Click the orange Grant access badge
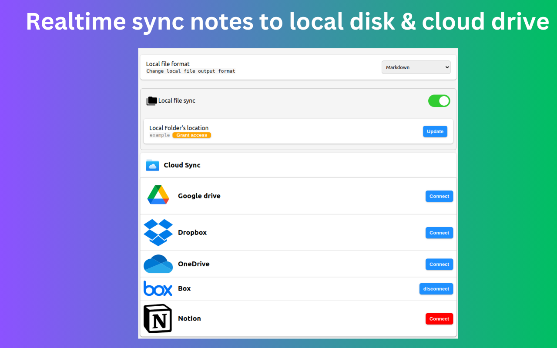Screen dimensions: 557x348 (191, 135)
